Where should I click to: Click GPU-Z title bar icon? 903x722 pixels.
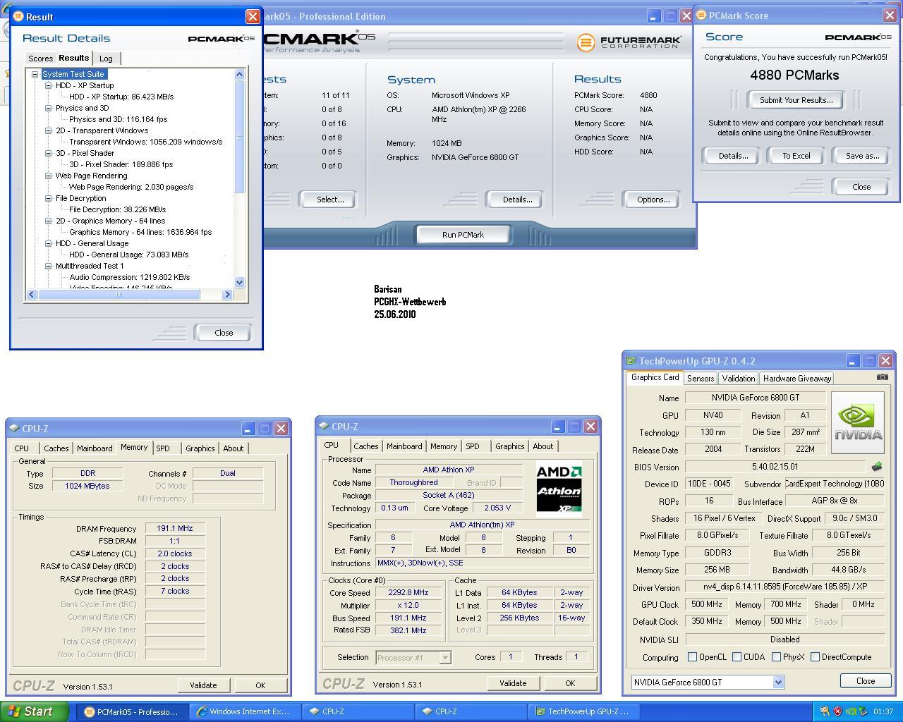tap(631, 361)
